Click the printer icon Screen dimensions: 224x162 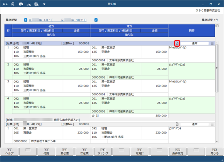click(x=21, y=4)
